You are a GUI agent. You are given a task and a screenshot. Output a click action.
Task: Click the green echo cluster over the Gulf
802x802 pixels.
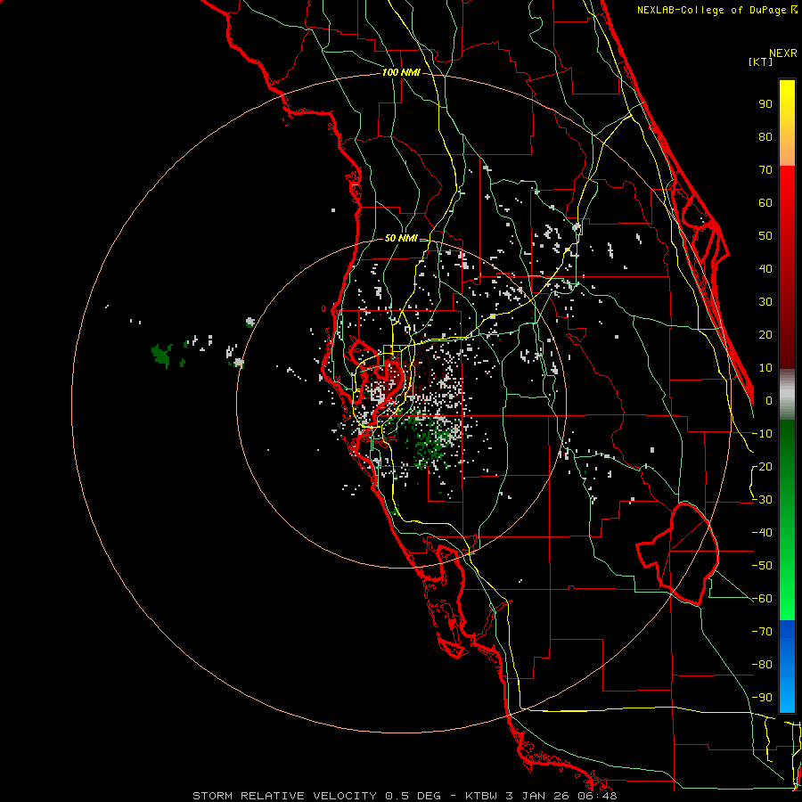[161, 356]
